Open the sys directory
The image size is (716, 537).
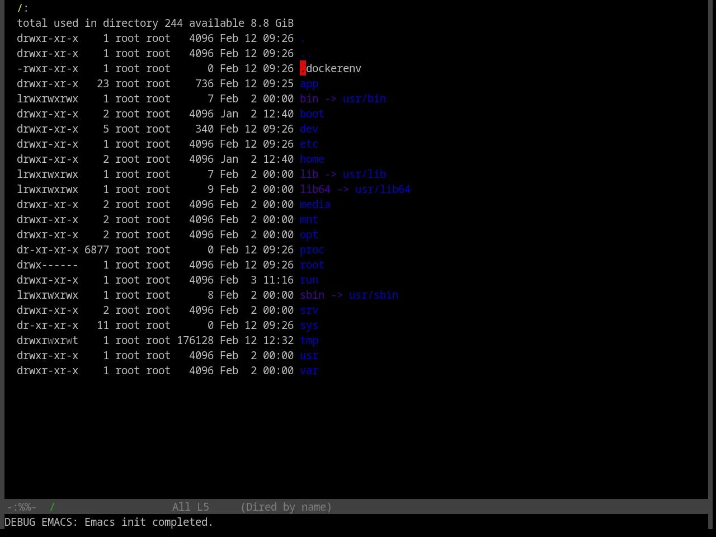[309, 325]
